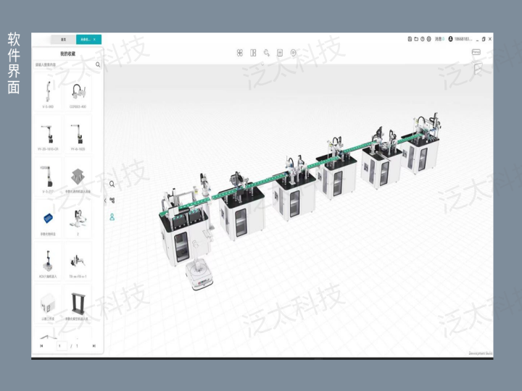Close the active teal tab

coord(95,39)
